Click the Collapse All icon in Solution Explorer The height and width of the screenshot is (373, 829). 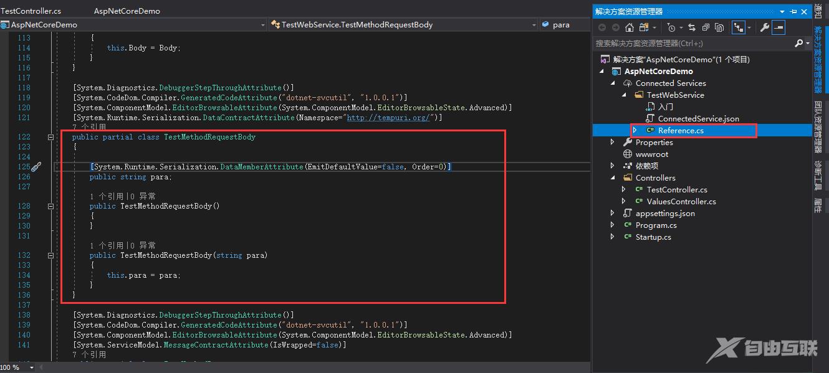click(x=706, y=27)
